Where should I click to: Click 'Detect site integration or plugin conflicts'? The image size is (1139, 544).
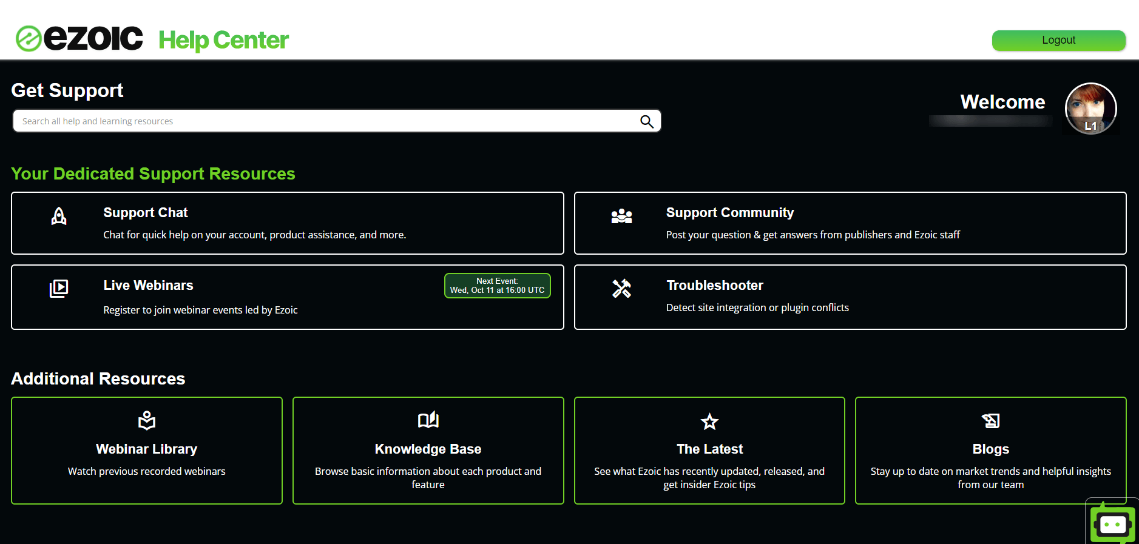click(x=757, y=307)
